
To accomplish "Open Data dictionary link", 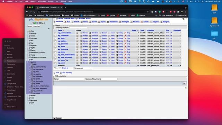I will tap(66, 73).
